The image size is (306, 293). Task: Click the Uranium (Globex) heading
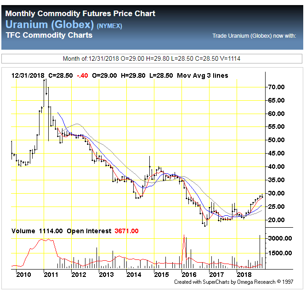click(50, 25)
